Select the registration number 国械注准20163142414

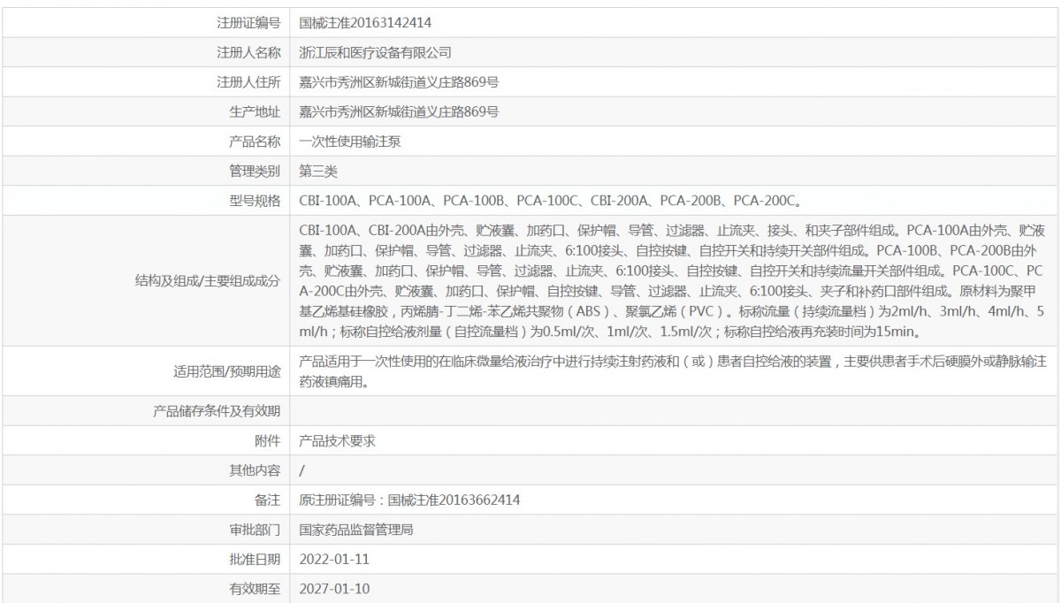click(x=366, y=23)
